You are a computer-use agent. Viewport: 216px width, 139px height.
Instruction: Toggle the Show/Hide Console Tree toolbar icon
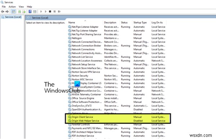pyautogui.click(x=14, y=11)
